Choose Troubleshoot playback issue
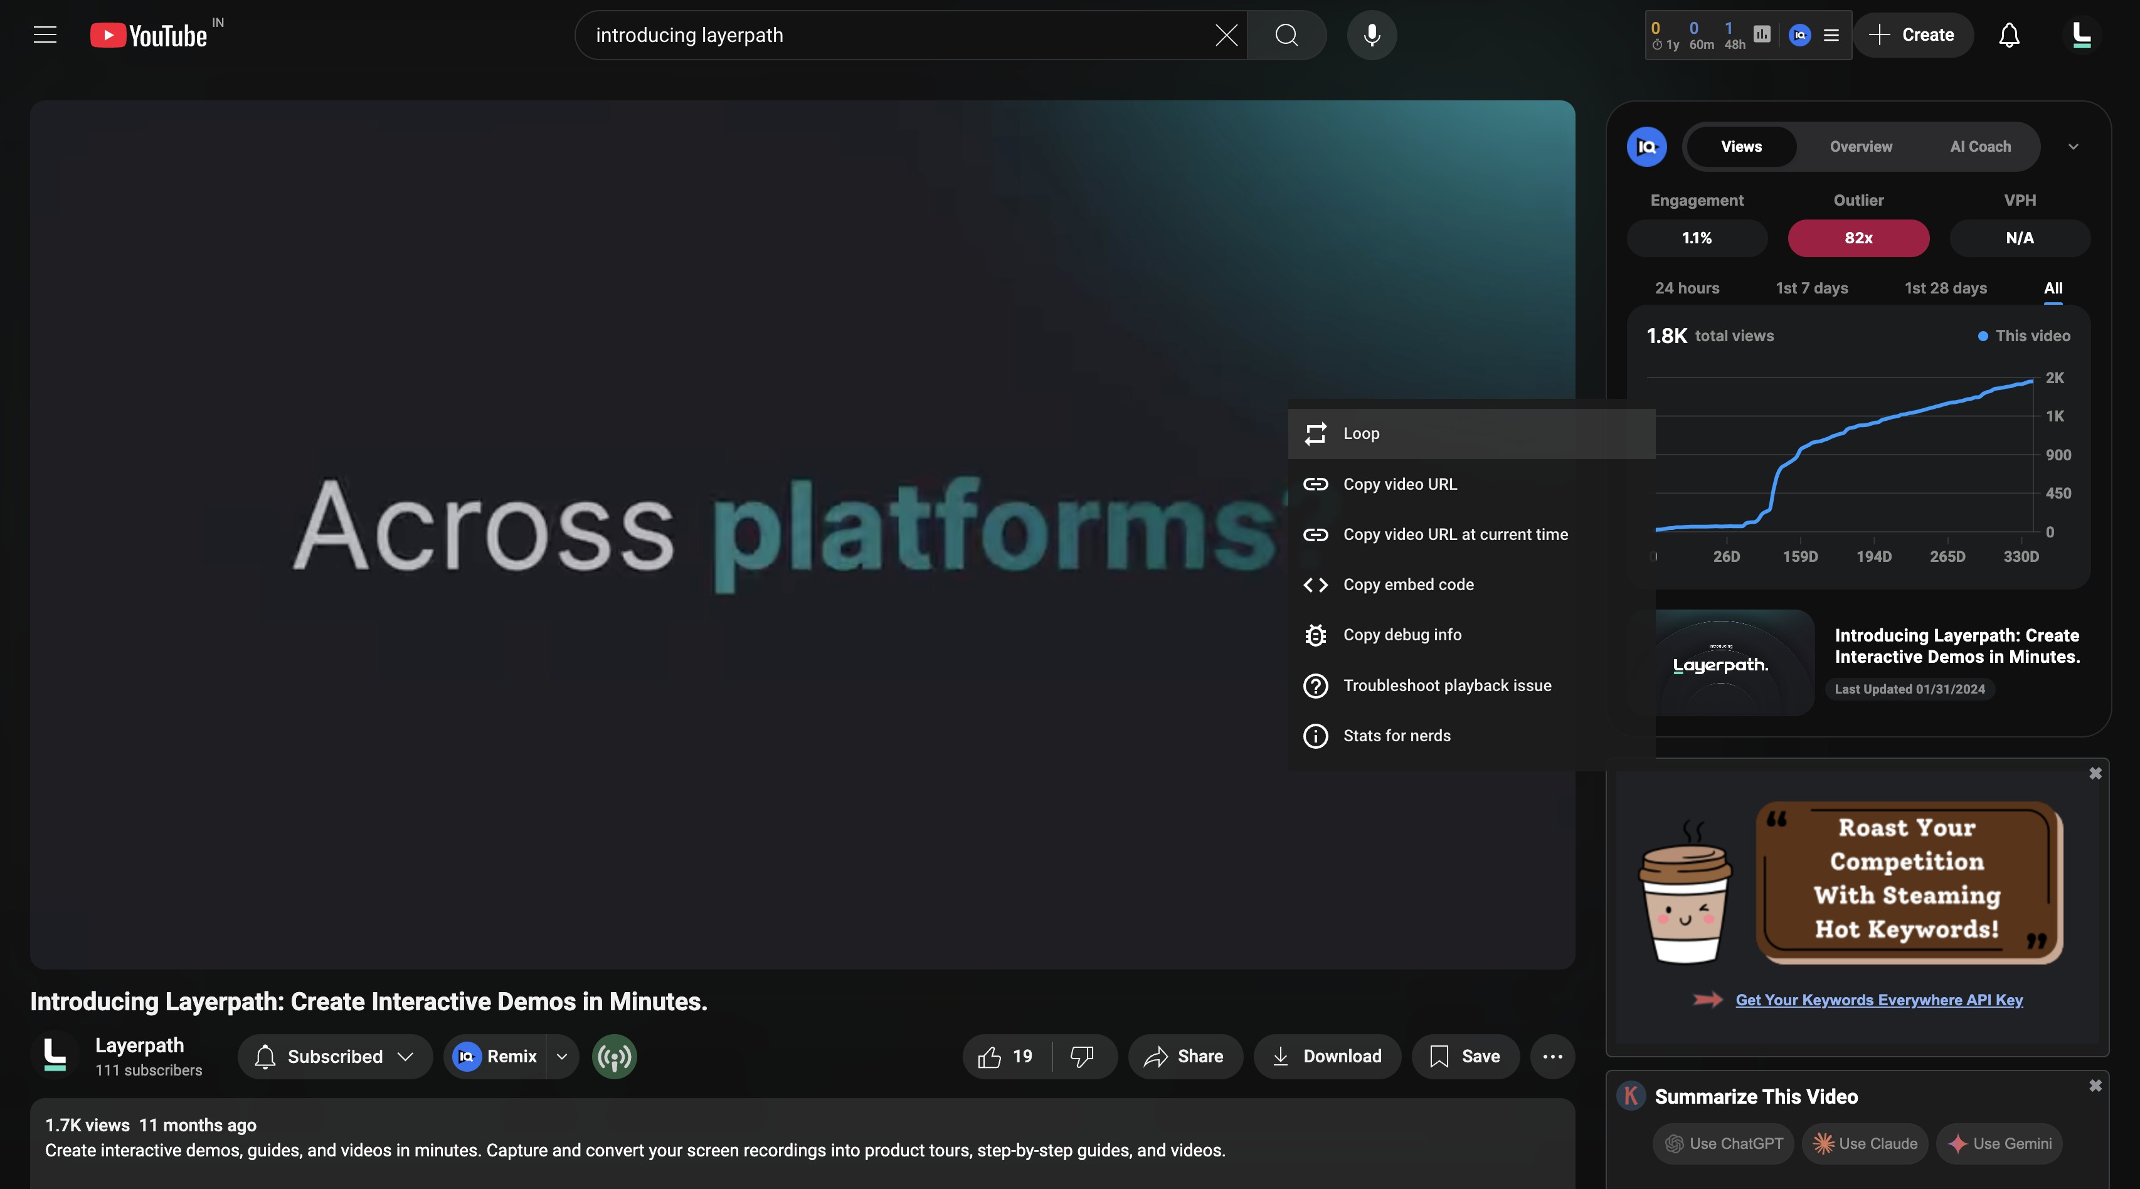The image size is (2140, 1189). [x=1471, y=685]
